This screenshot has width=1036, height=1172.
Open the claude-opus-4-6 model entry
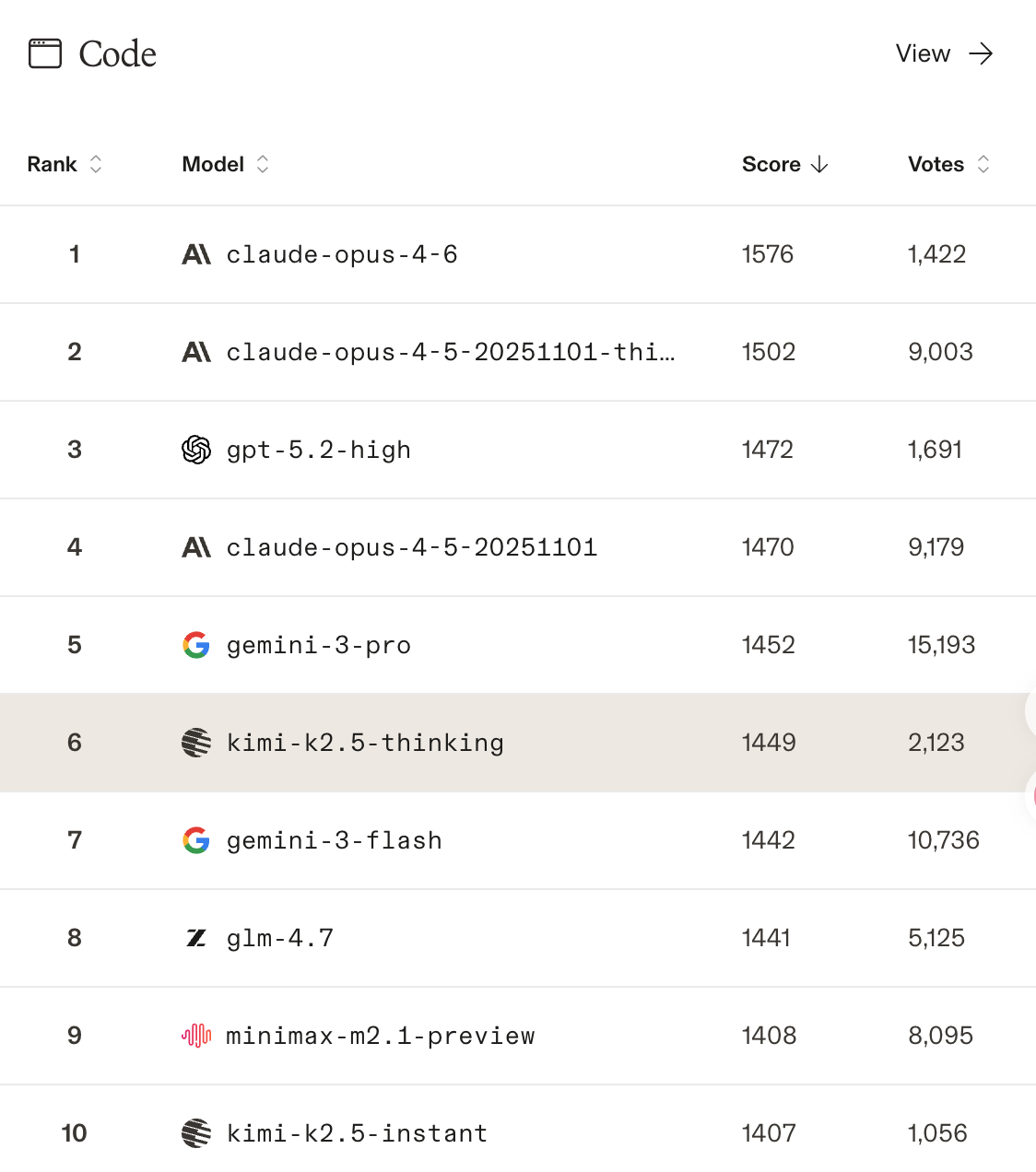342,254
